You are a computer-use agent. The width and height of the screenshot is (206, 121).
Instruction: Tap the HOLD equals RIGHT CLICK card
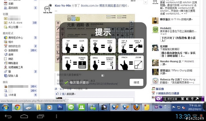[103, 46]
